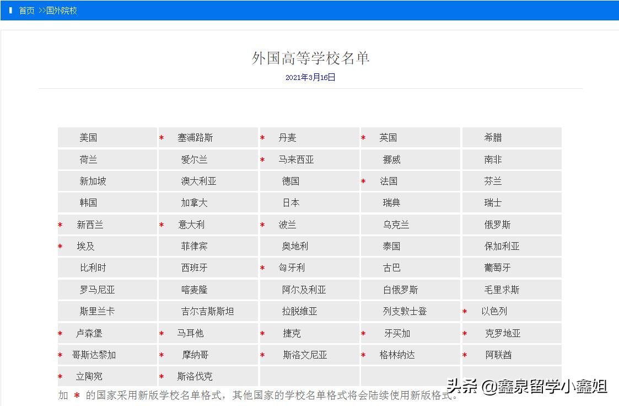Click the asterisk next to 立陶宛
The width and height of the screenshot is (619, 406).
60,377
